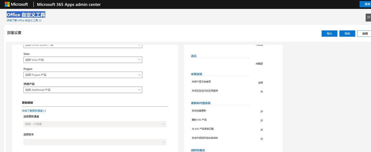Click Microsoft 365 Apps admin center title
Viewport: 371px width, 152px height.
69,4
